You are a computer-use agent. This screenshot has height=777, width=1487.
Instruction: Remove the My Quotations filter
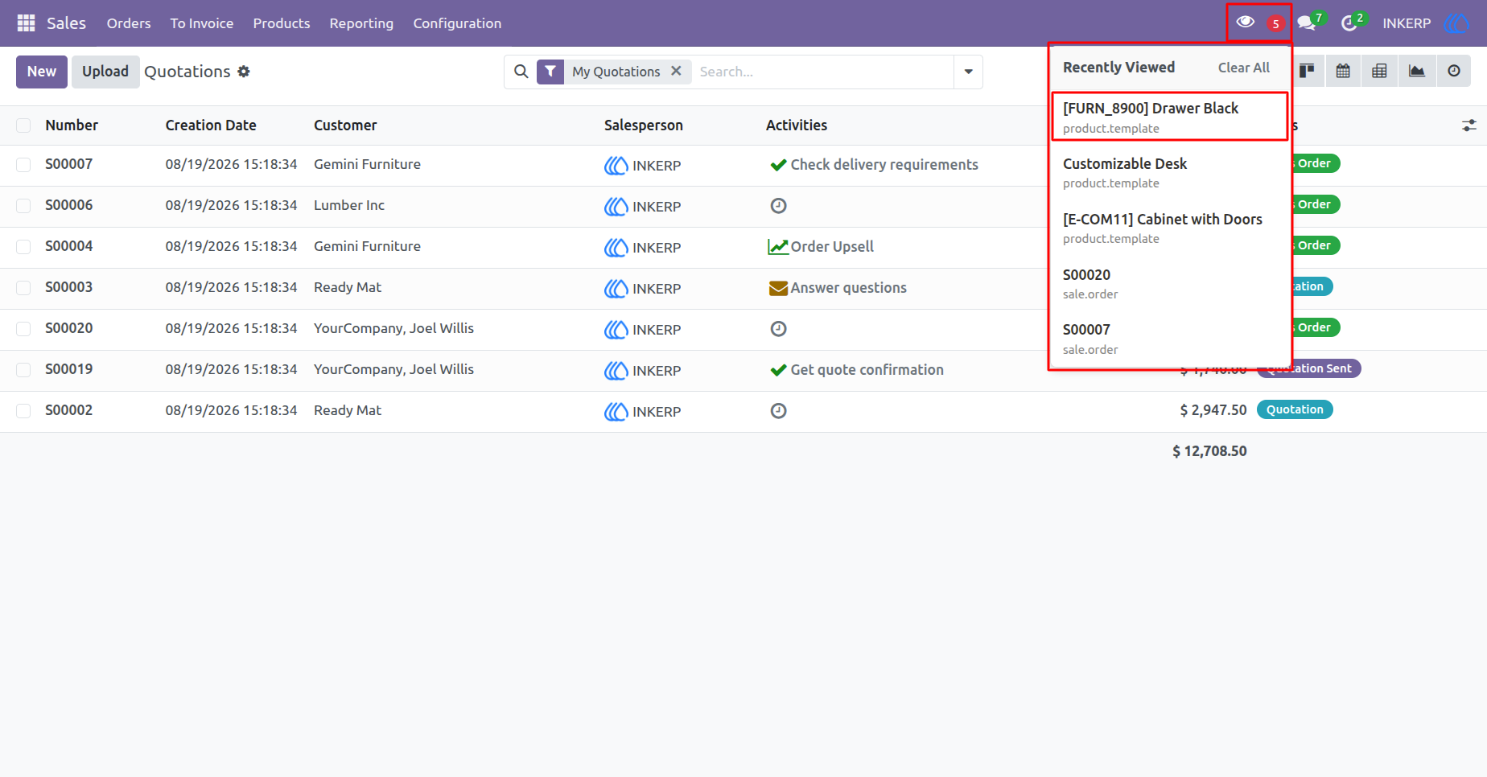click(677, 71)
